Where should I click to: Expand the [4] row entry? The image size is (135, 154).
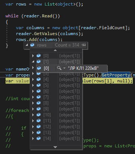(33, 79)
